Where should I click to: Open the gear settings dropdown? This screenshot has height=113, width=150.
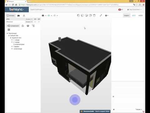coord(107,15)
